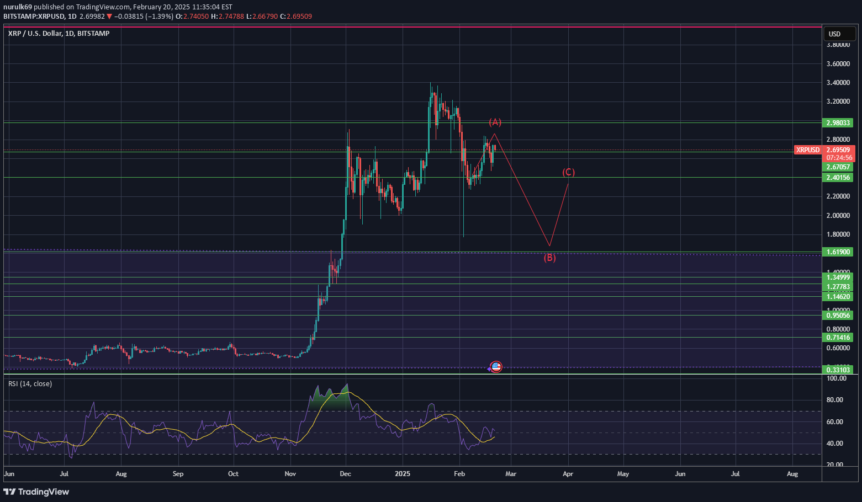Click the bar countdown timer 07:24:56
The width and height of the screenshot is (862, 502).
(x=838, y=158)
